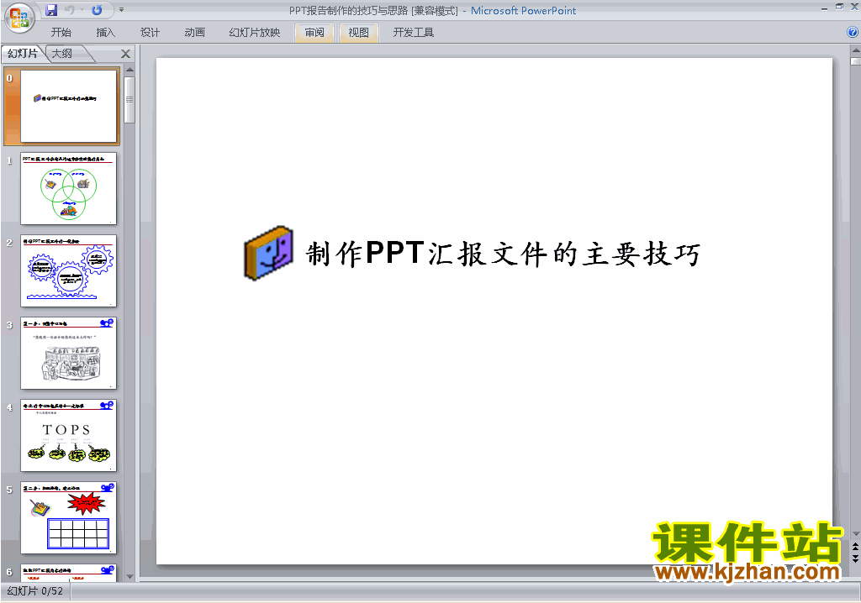The height and width of the screenshot is (603, 861).
Task: Click the title text 制作PPT汇报文件的主要技巧
Action: [x=503, y=254]
